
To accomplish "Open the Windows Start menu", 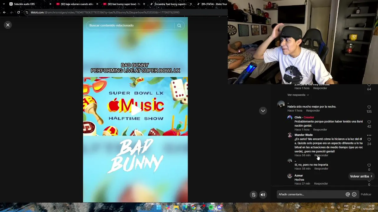I will coord(159,207).
